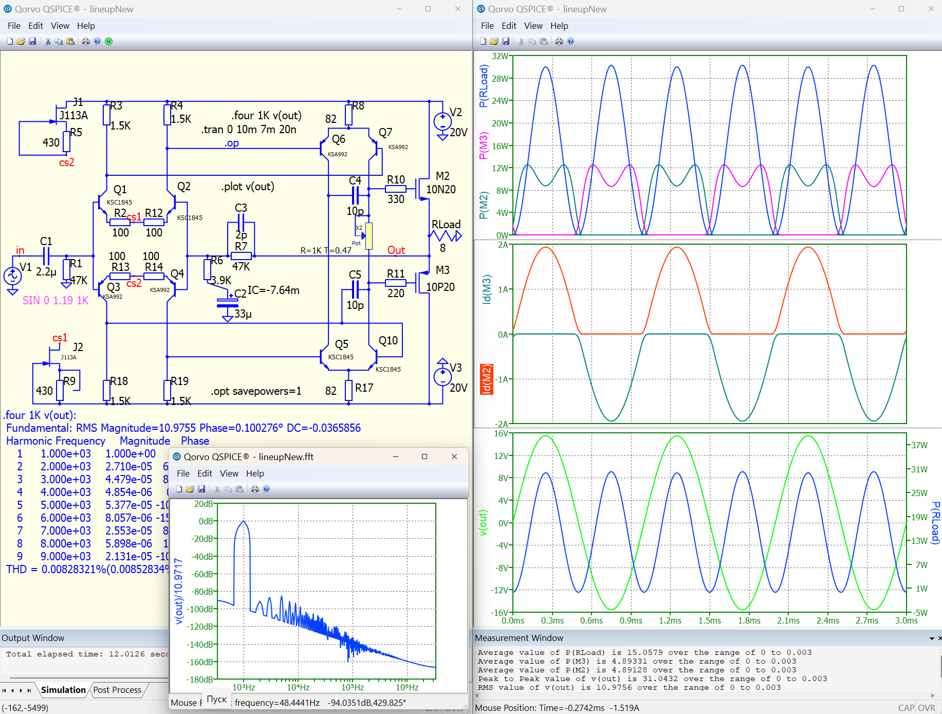Open Help menu in lineupNew.fft window
Viewport: 942px width, 714px height.
(x=255, y=473)
